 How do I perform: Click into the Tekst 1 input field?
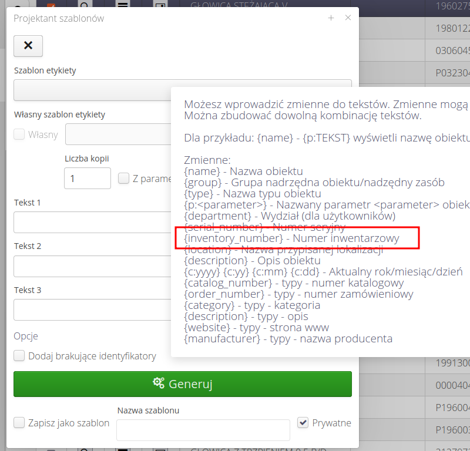click(x=92, y=223)
